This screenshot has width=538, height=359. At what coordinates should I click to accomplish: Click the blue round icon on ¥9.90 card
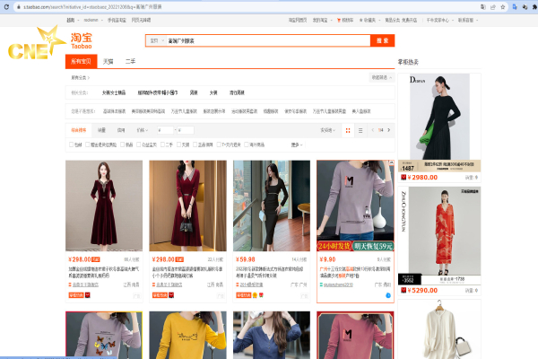388,295
